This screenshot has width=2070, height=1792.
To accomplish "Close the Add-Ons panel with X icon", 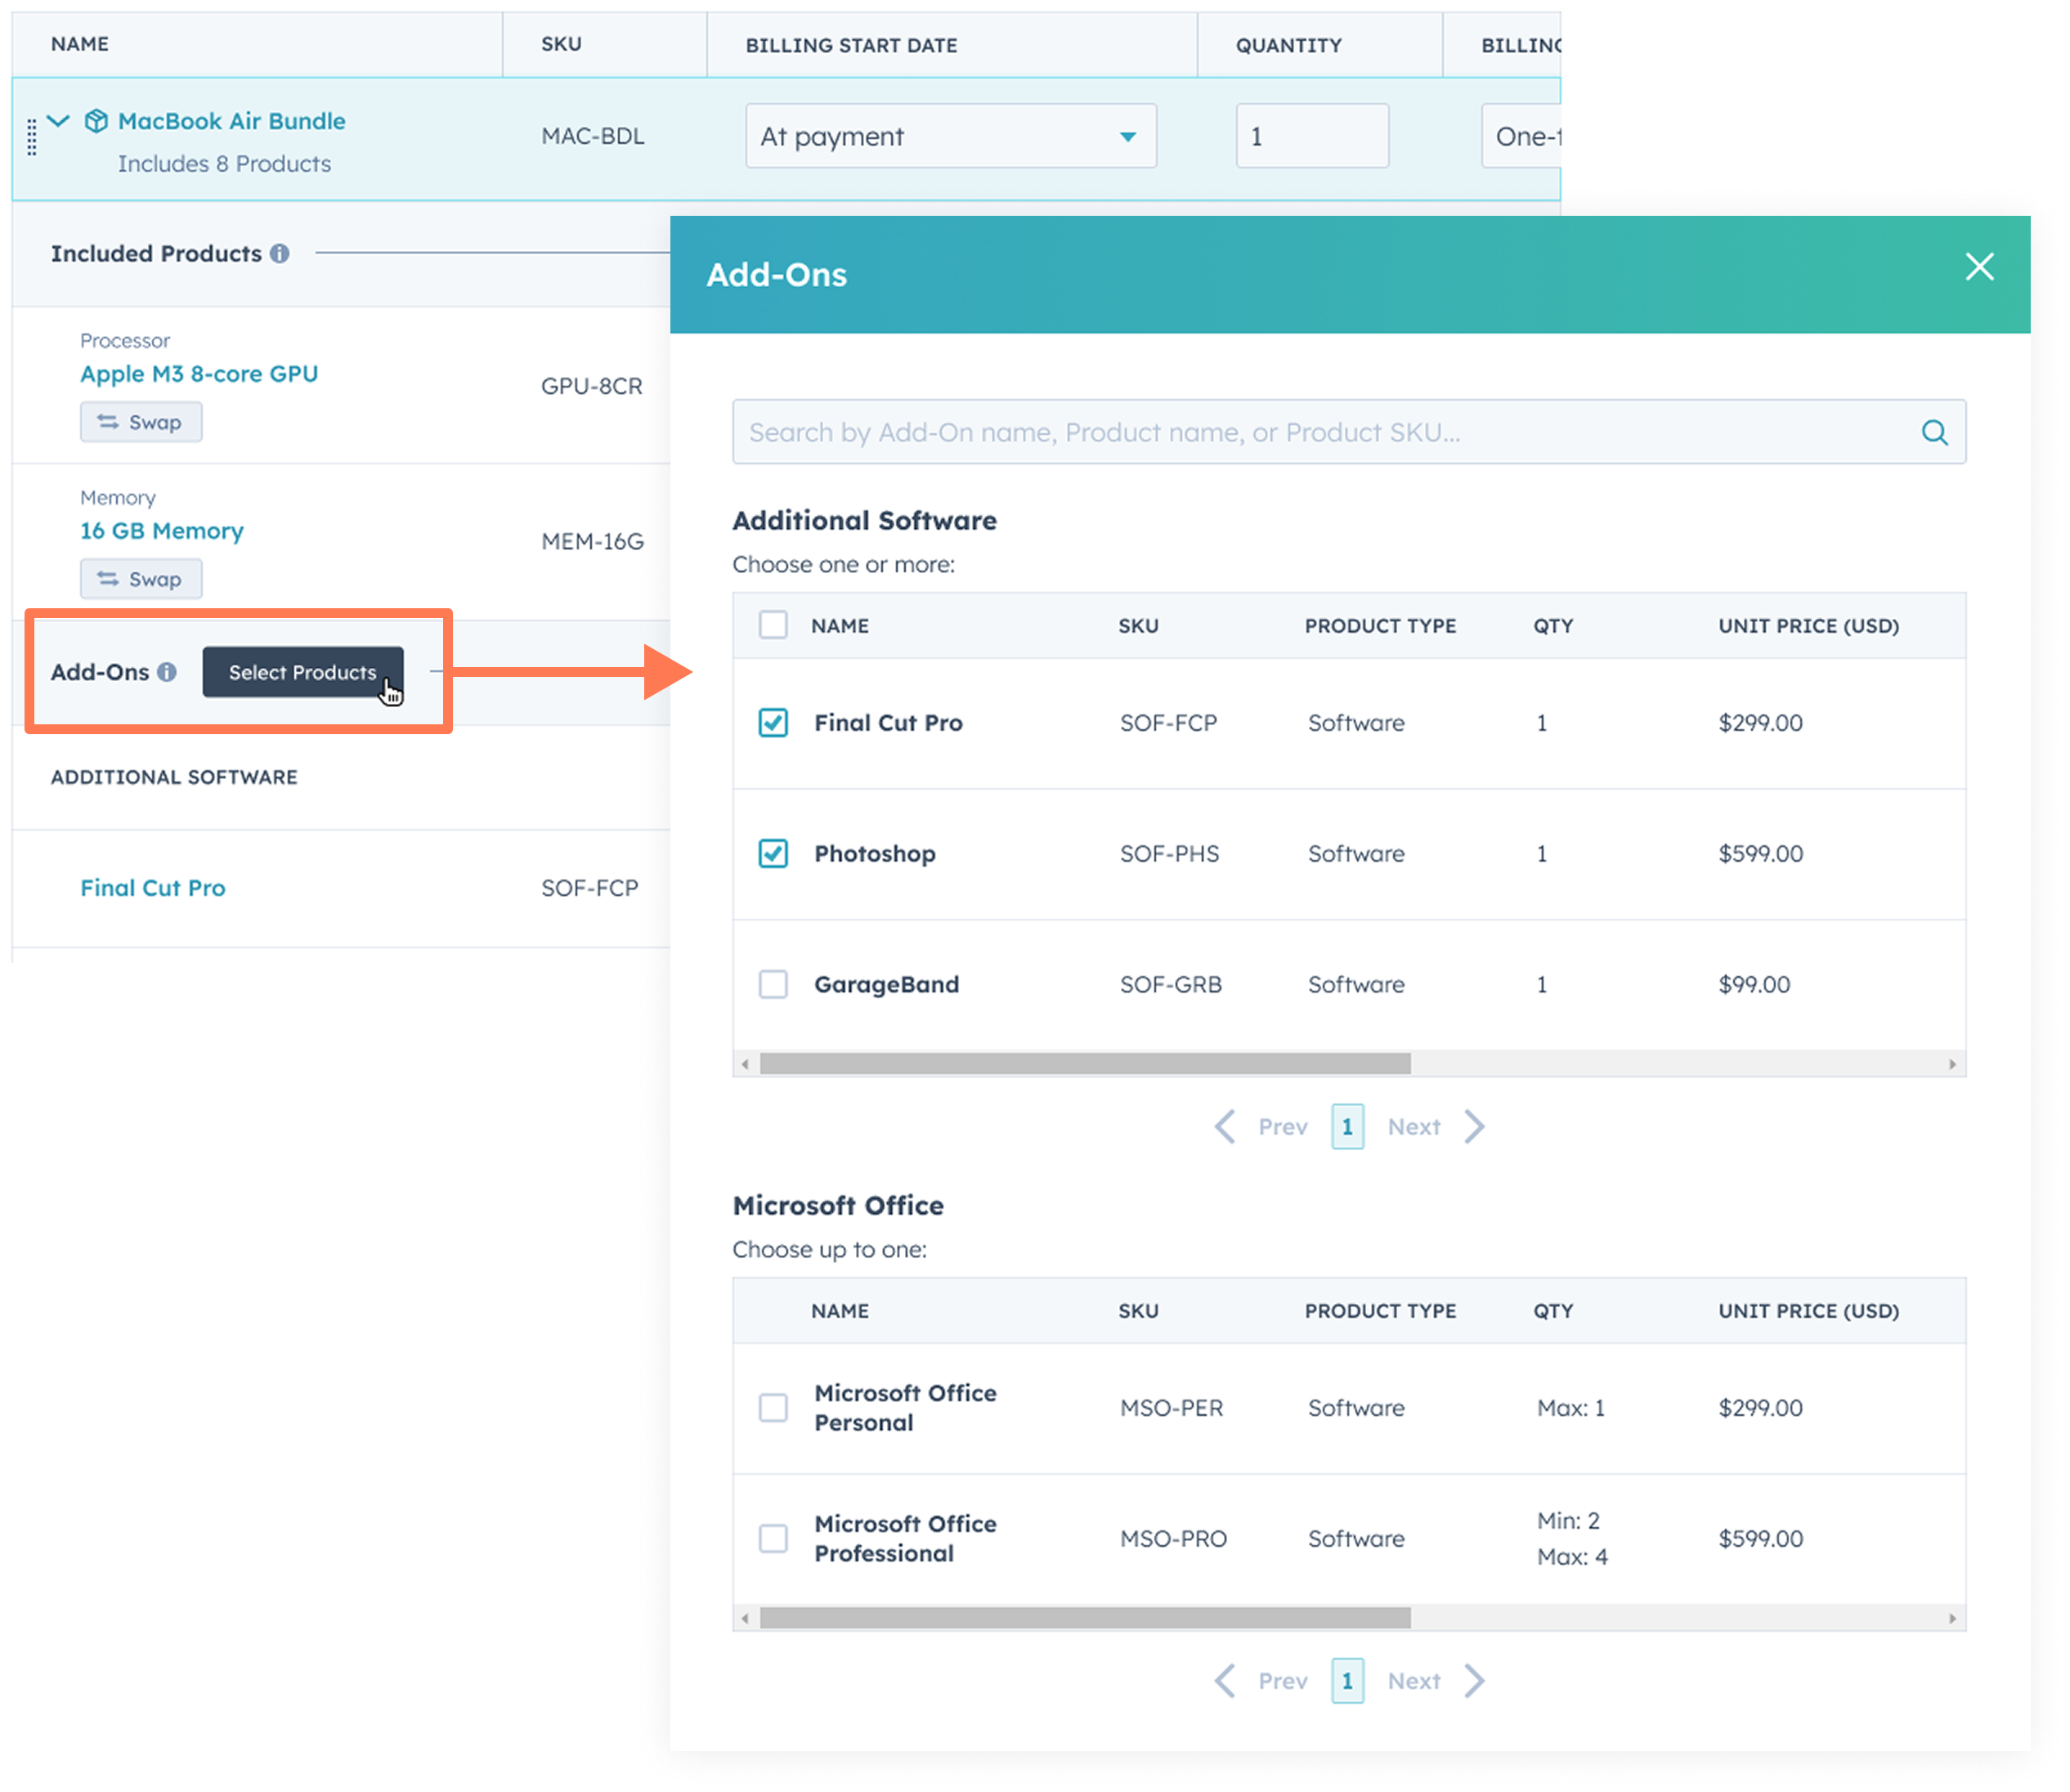I will pos(1979,267).
